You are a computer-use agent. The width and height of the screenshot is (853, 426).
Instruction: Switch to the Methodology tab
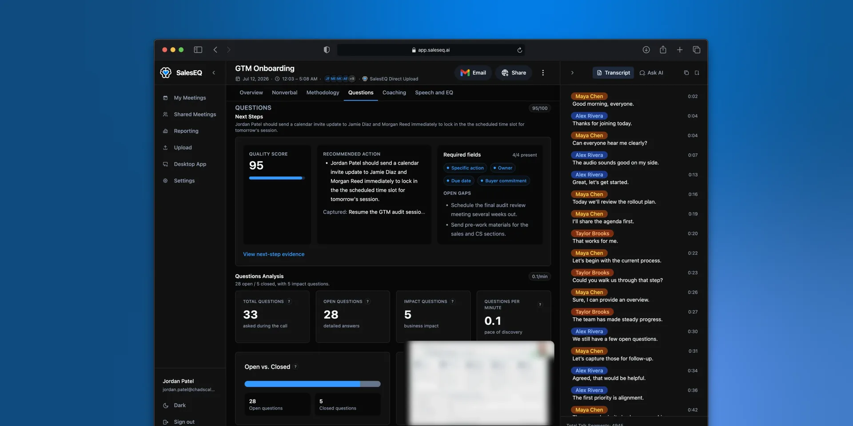point(323,93)
